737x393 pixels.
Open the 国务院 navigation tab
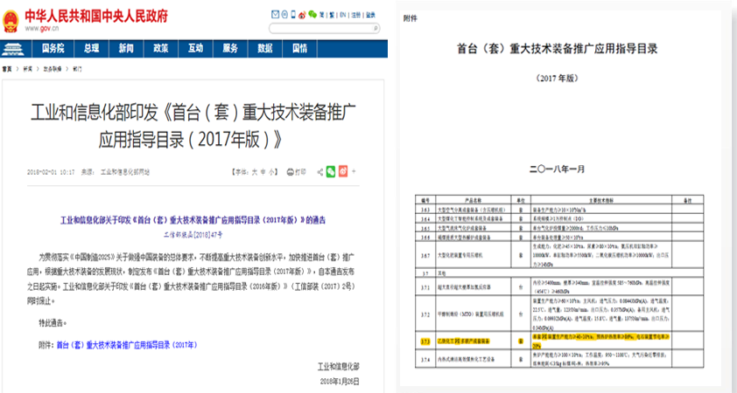[x=54, y=47]
